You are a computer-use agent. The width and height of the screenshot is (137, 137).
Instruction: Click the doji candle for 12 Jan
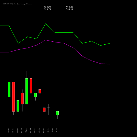pos(48,108)
